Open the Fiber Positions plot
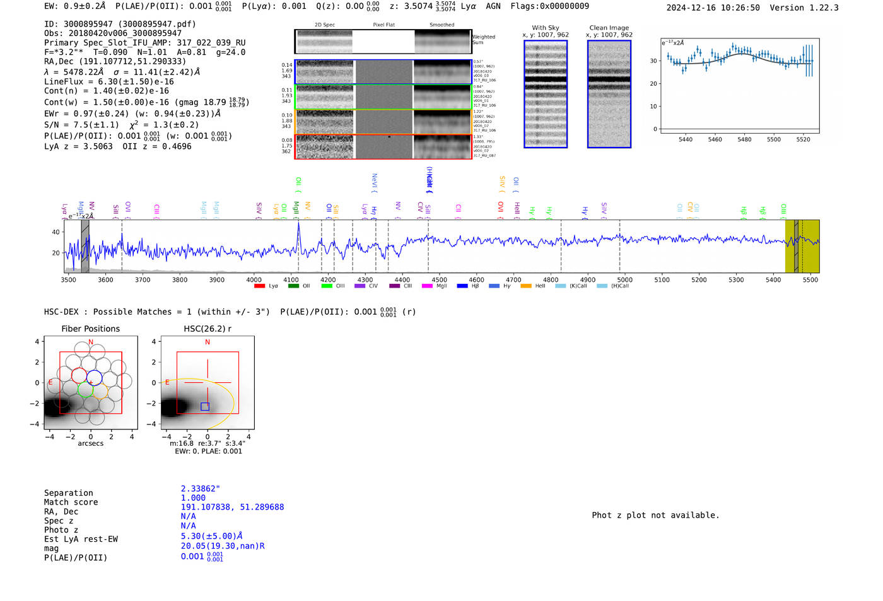The height and width of the screenshot is (601, 883). pos(91,382)
